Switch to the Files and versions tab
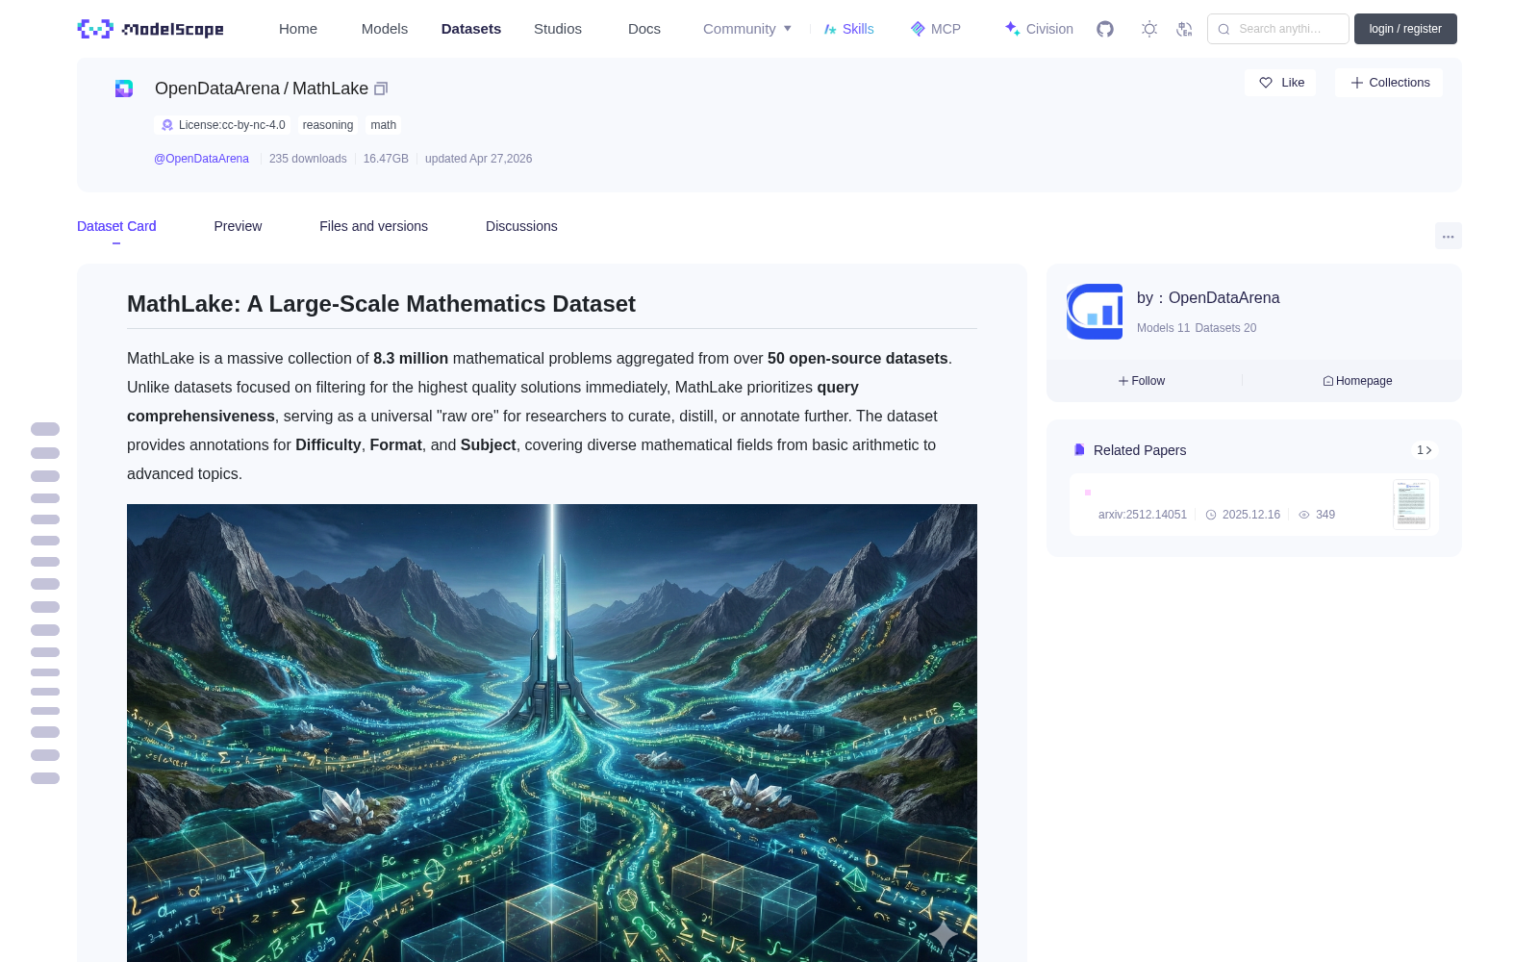Viewport: 1539px width, 962px height. tap(373, 226)
